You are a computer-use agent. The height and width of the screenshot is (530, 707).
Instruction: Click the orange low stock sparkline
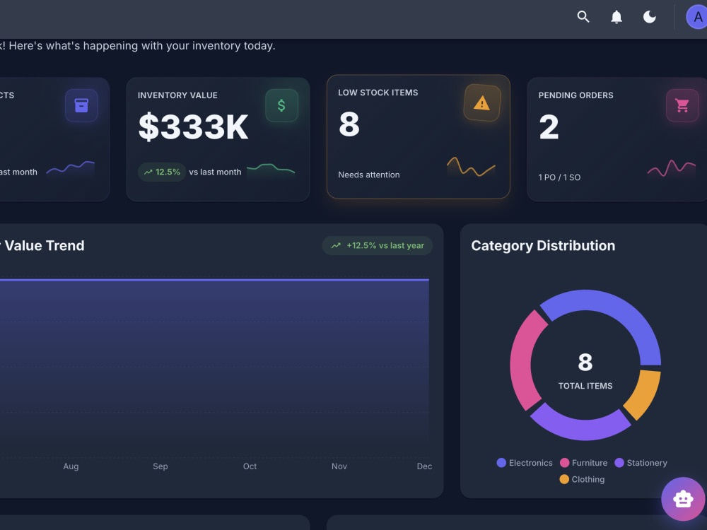pos(471,166)
